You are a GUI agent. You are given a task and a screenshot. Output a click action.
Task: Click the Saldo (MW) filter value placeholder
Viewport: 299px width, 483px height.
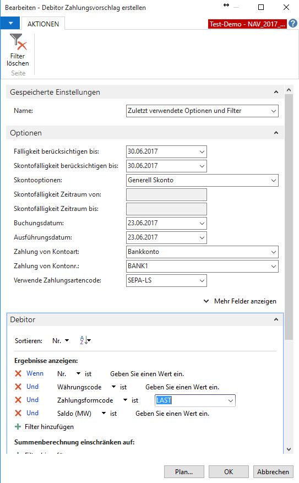172,414
